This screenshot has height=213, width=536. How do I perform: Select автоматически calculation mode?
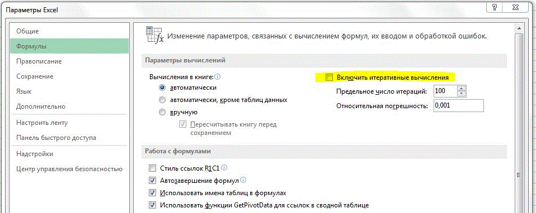(x=162, y=88)
